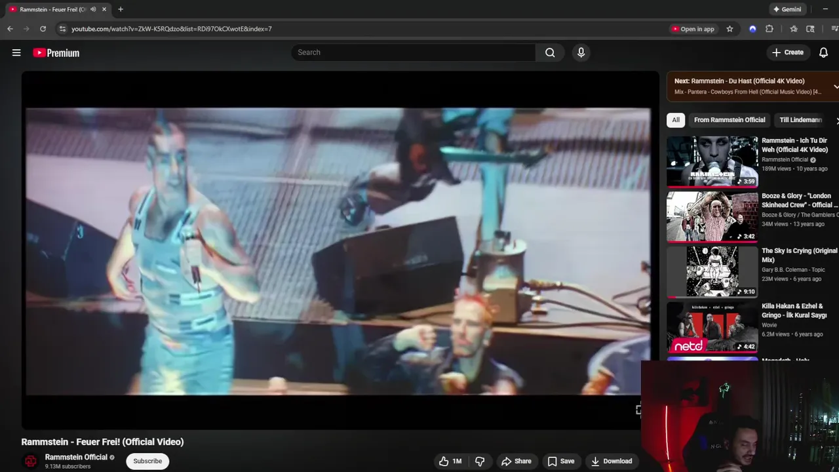
Task: Select From Rammstein Official chip
Action: click(730, 120)
